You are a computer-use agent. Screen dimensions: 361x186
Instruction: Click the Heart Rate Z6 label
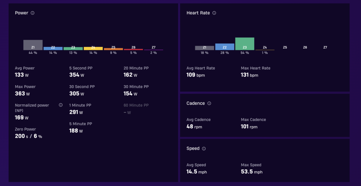(x=305, y=48)
